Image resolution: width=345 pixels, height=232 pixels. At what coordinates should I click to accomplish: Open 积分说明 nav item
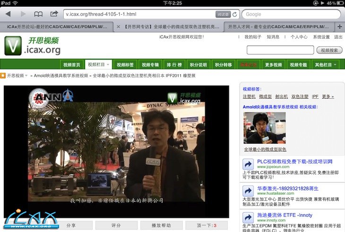tap(198, 65)
